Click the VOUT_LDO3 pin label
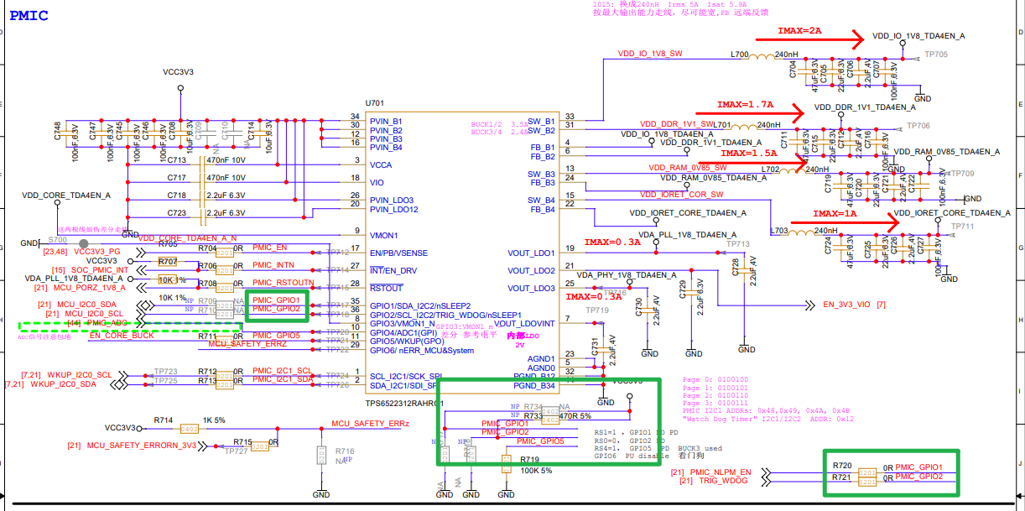The image size is (1025, 511). 531,289
